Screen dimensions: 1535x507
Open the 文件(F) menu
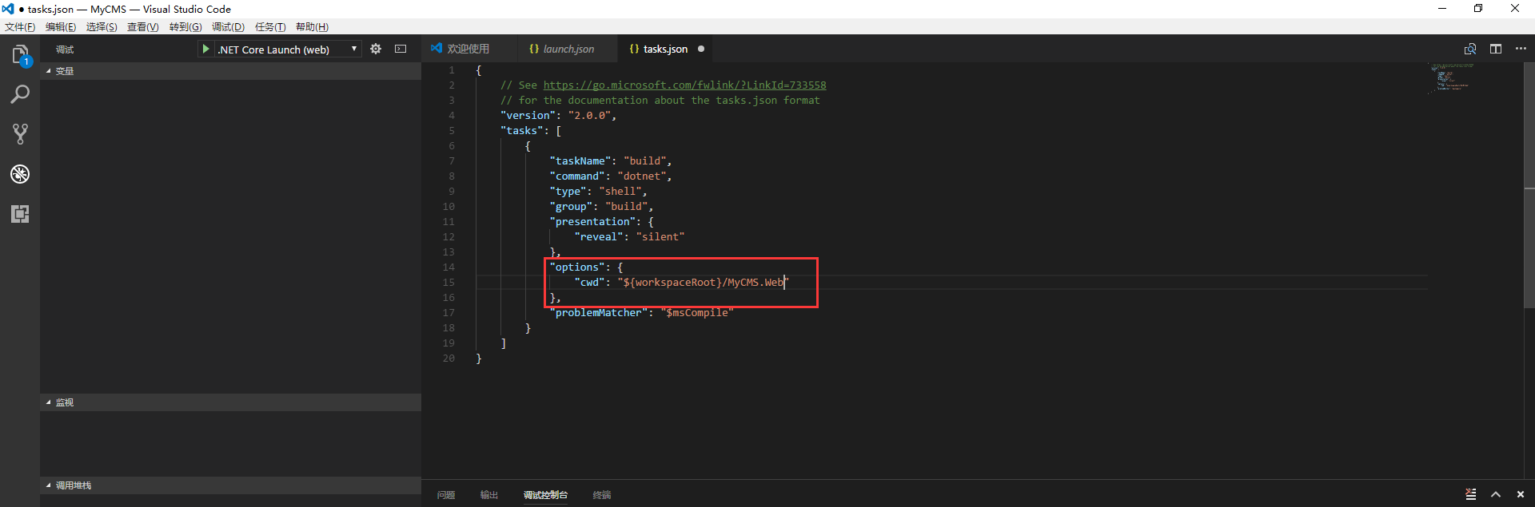click(20, 26)
